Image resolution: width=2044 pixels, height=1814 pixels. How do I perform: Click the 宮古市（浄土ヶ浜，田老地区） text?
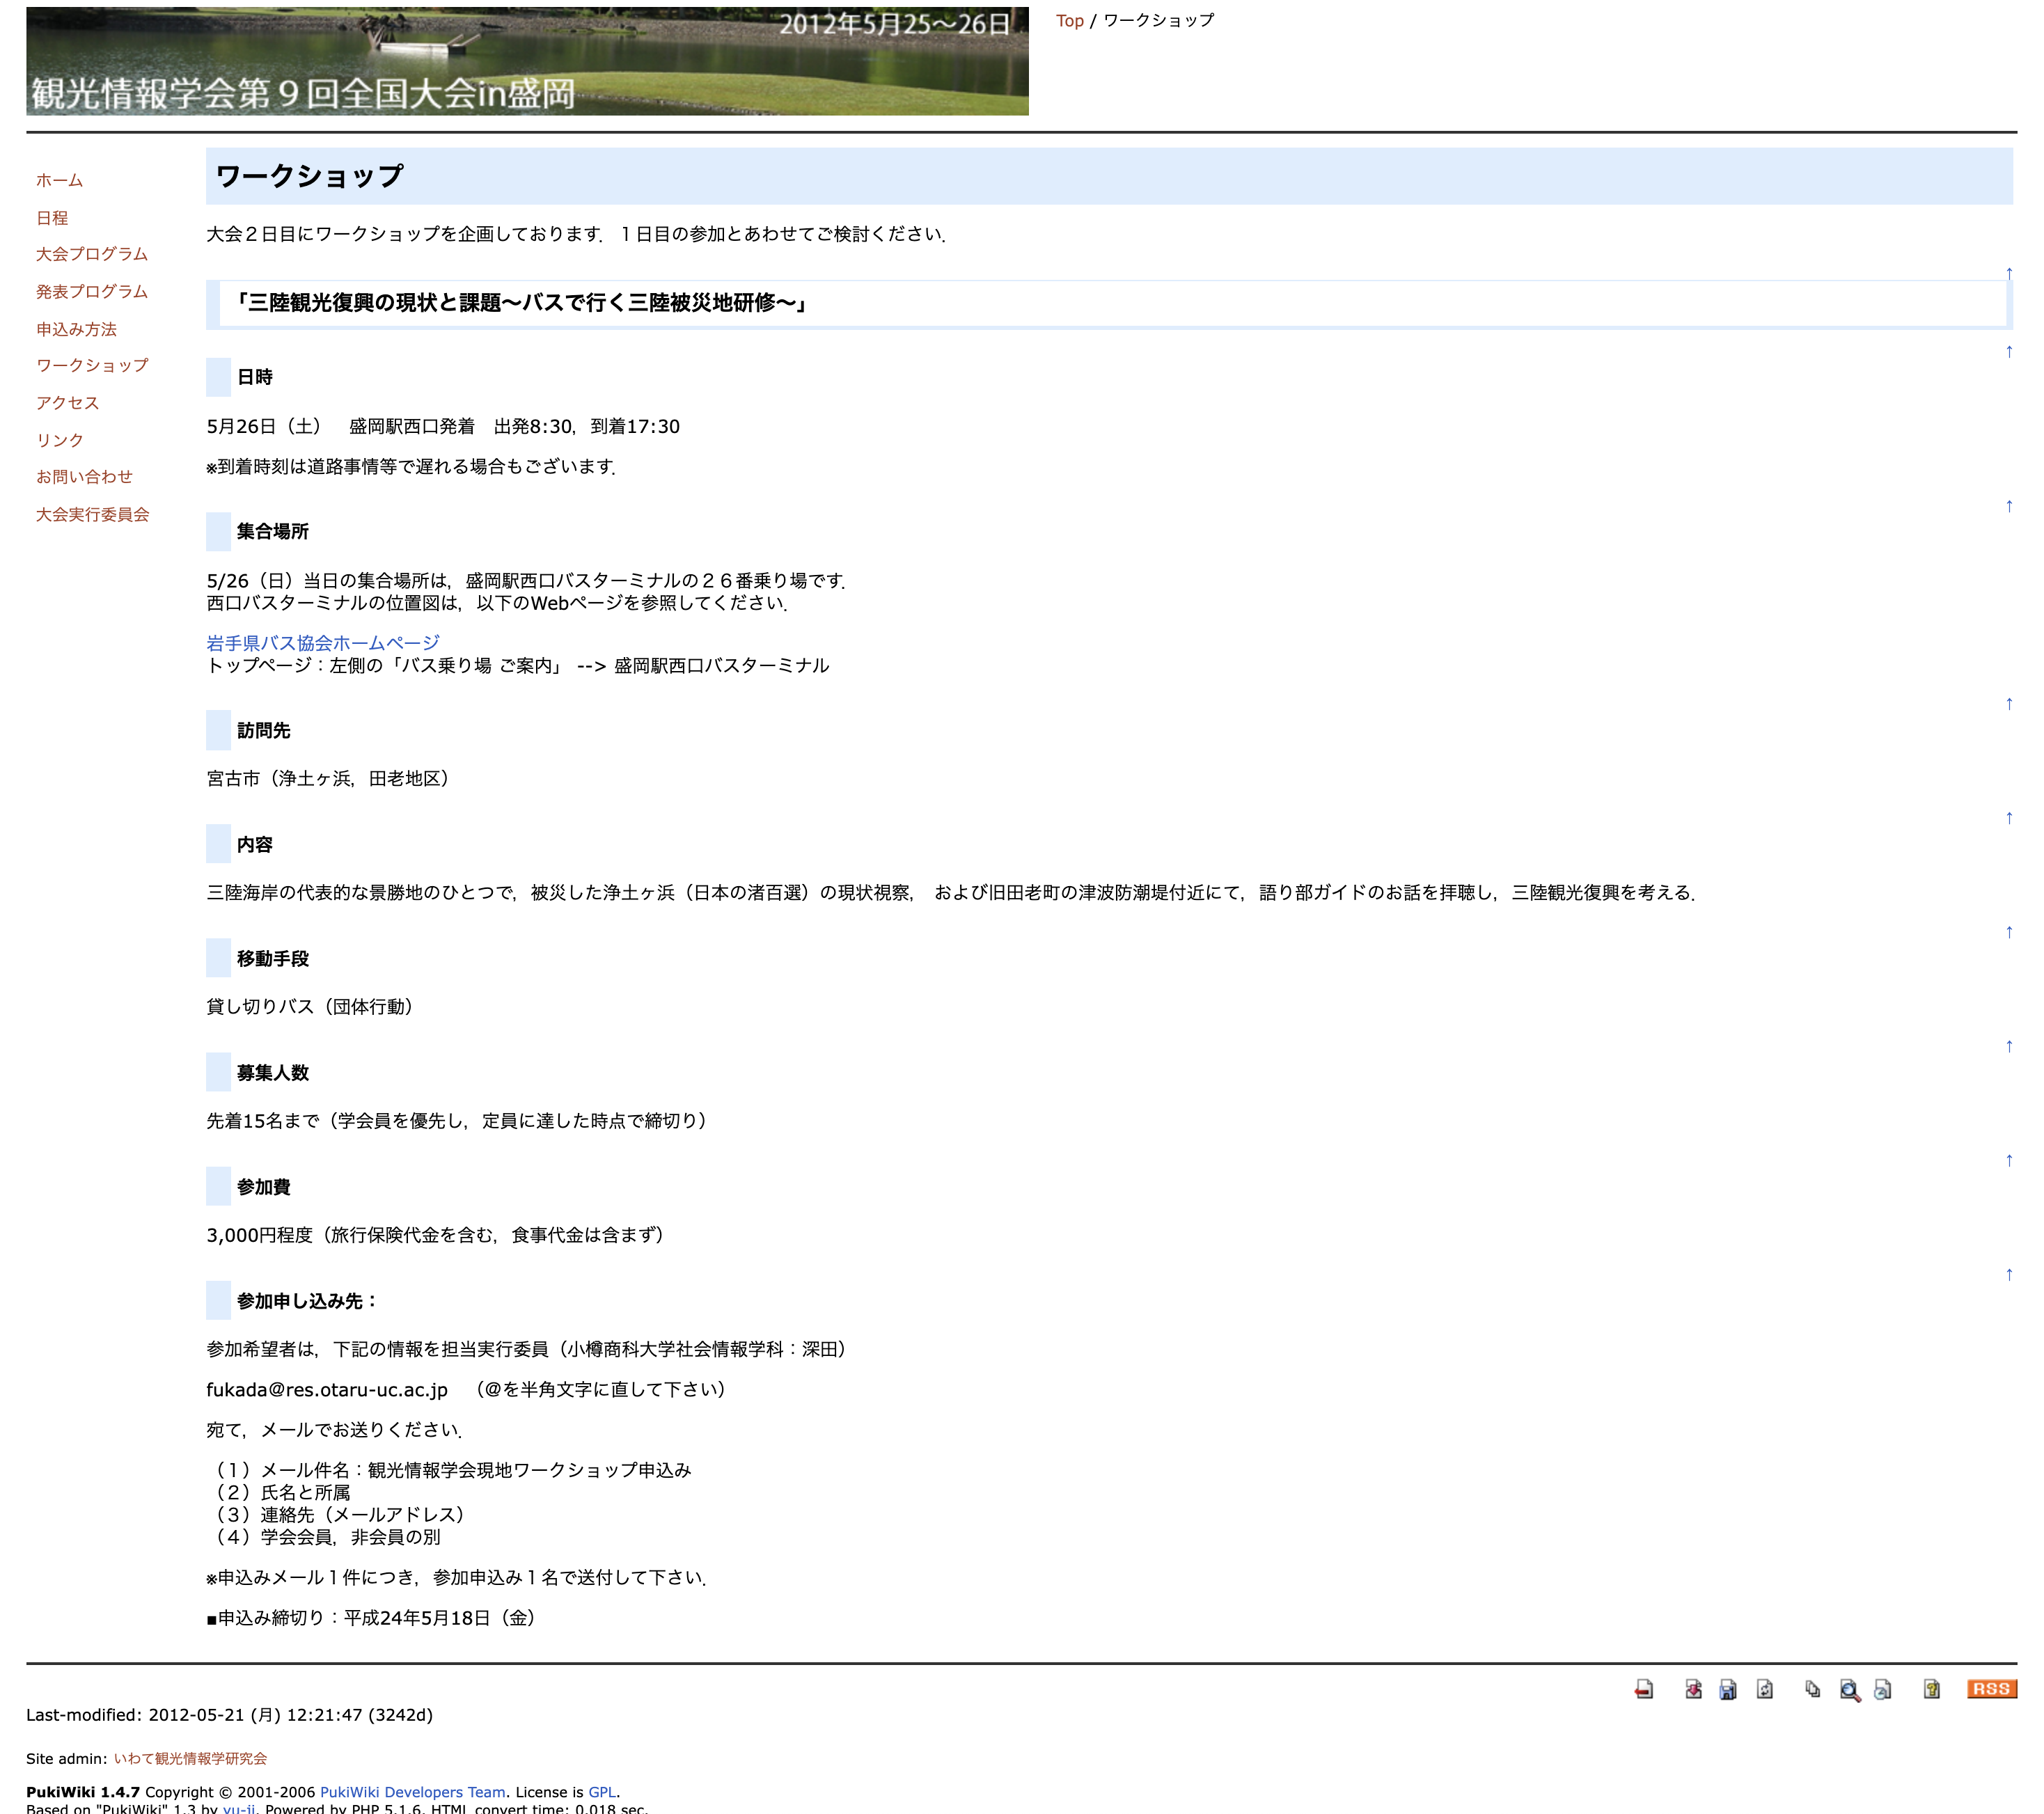(331, 778)
